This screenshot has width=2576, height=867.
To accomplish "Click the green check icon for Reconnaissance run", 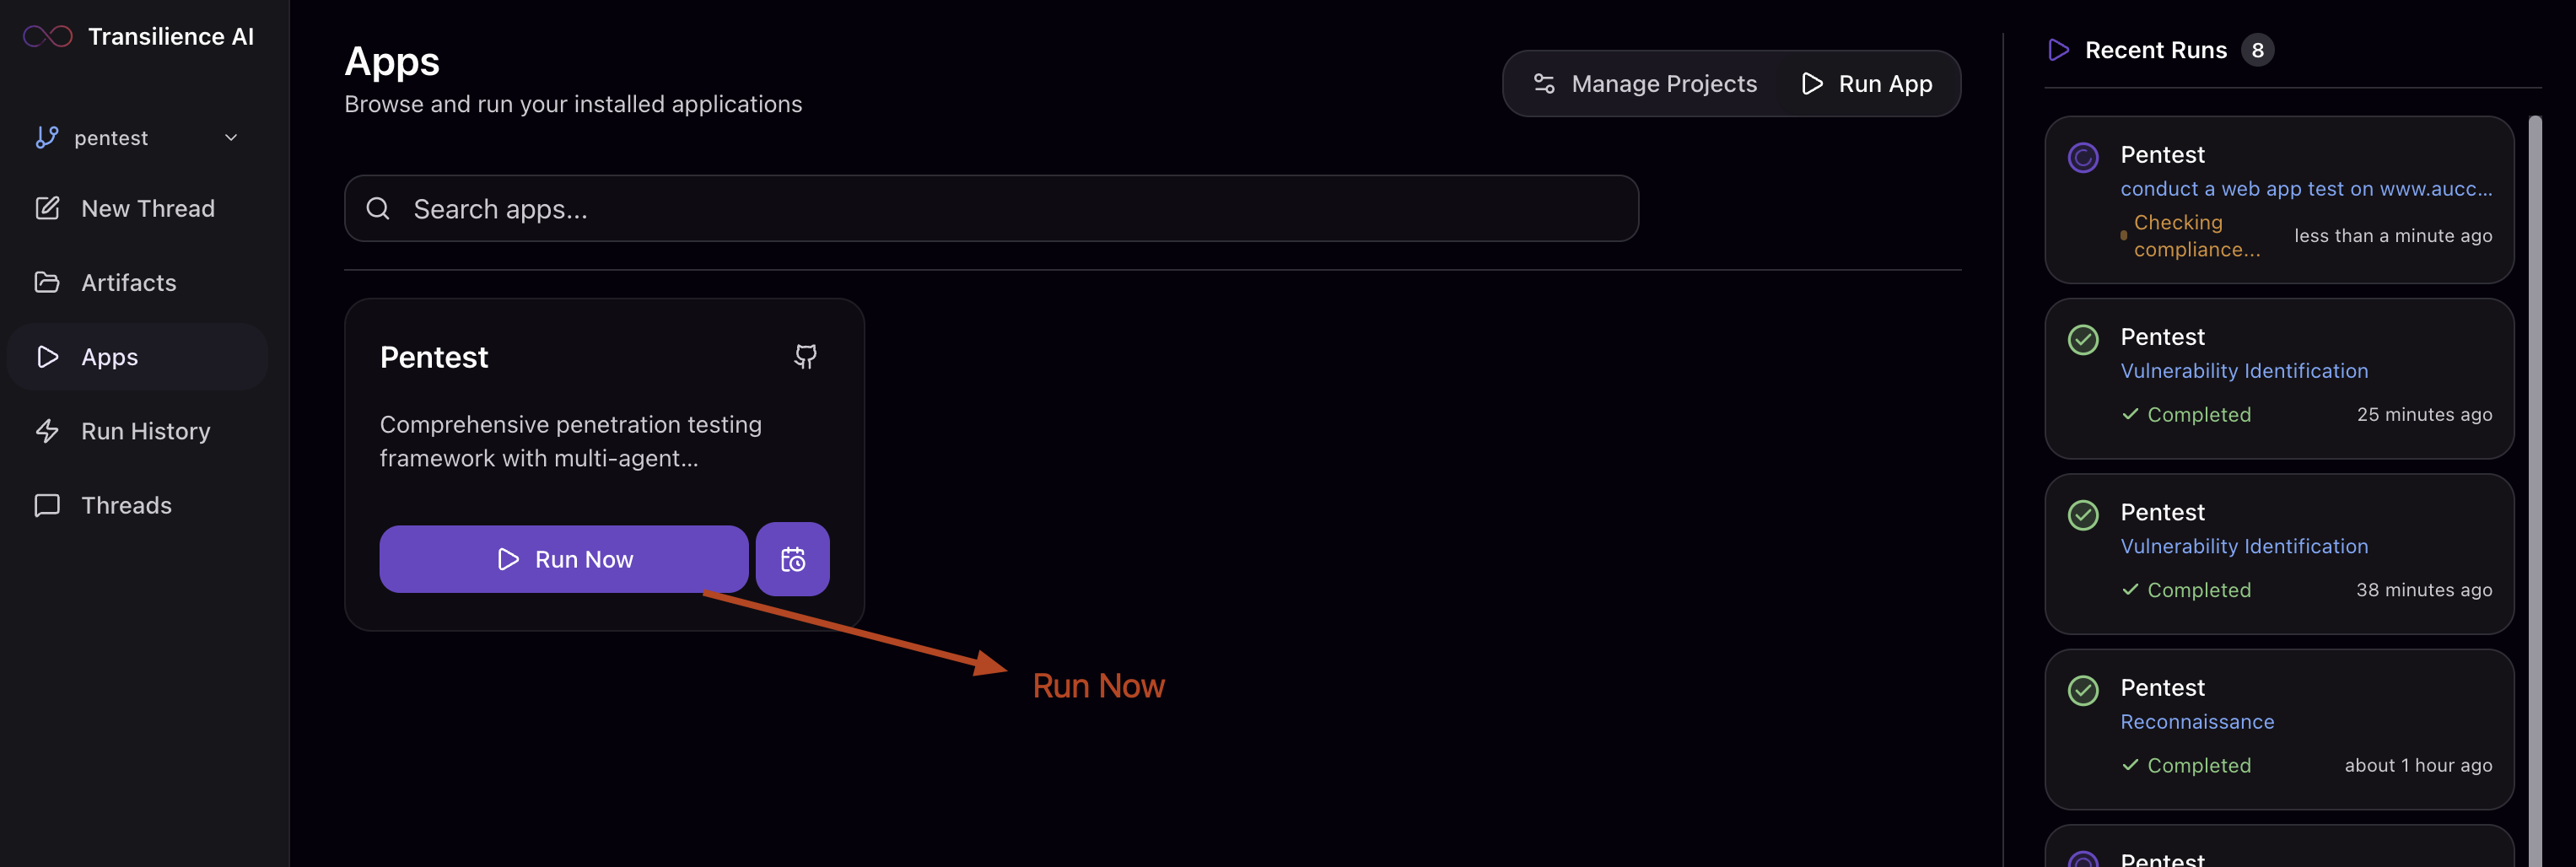I will point(2083,690).
